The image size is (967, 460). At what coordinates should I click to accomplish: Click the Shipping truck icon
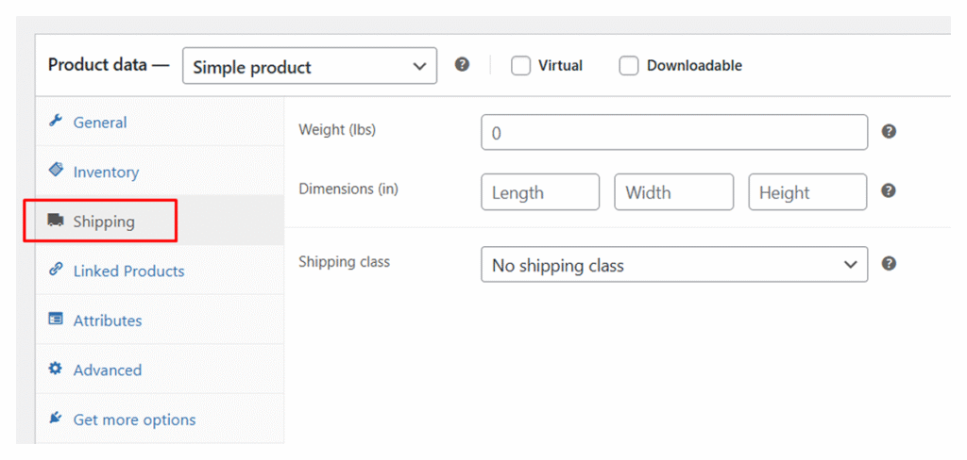[x=56, y=221]
